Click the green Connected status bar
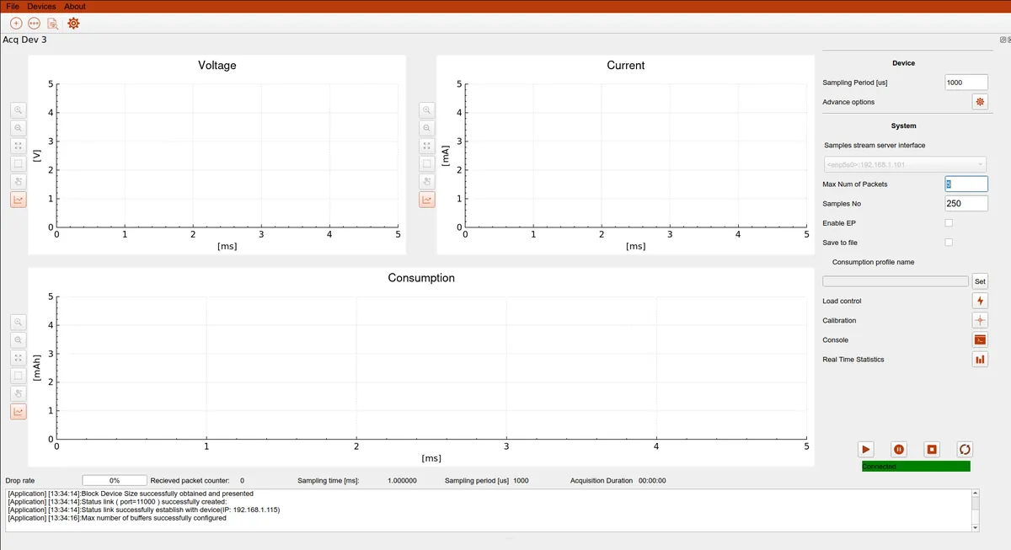This screenshot has height=550, width=1011. 916,467
